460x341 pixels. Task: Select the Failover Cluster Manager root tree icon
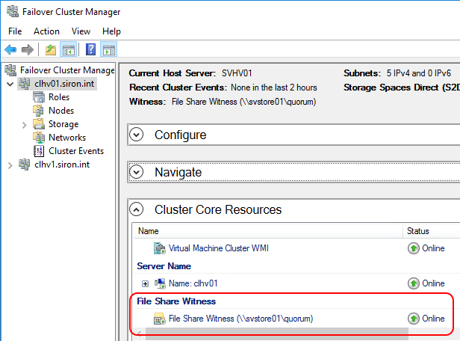[10, 70]
